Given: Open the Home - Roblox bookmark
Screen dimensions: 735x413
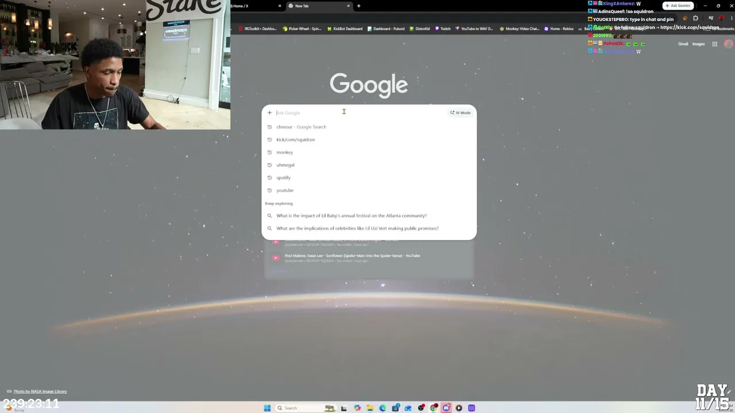Looking at the screenshot, I should [x=559, y=29].
